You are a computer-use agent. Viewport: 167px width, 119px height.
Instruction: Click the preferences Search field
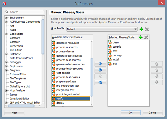[x=26, y=12]
